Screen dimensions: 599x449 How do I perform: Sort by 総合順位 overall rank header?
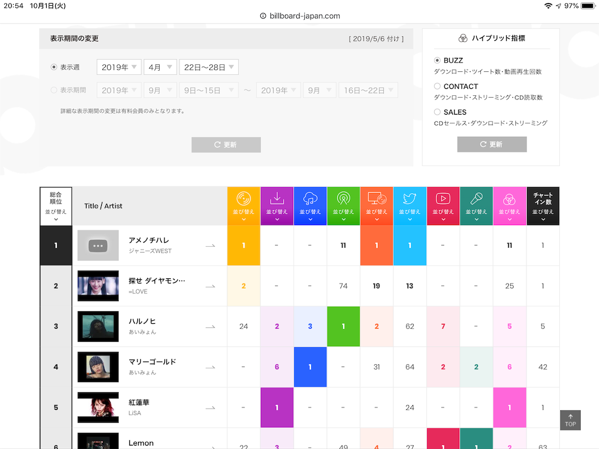pyautogui.click(x=56, y=206)
